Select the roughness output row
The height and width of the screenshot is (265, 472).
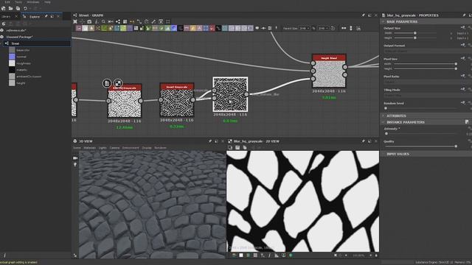coord(23,63)
